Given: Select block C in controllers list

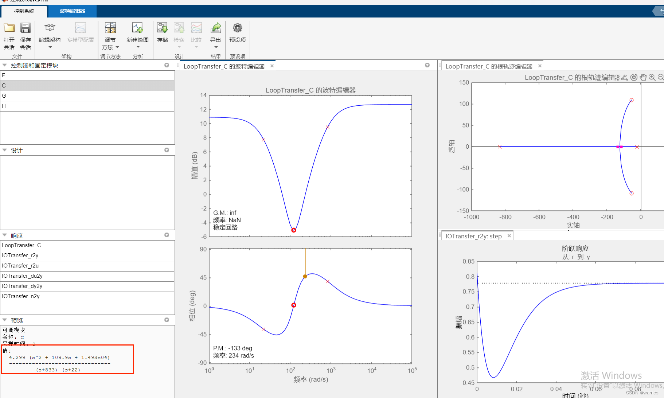Looking at the screenshot, I should [87, 86].
